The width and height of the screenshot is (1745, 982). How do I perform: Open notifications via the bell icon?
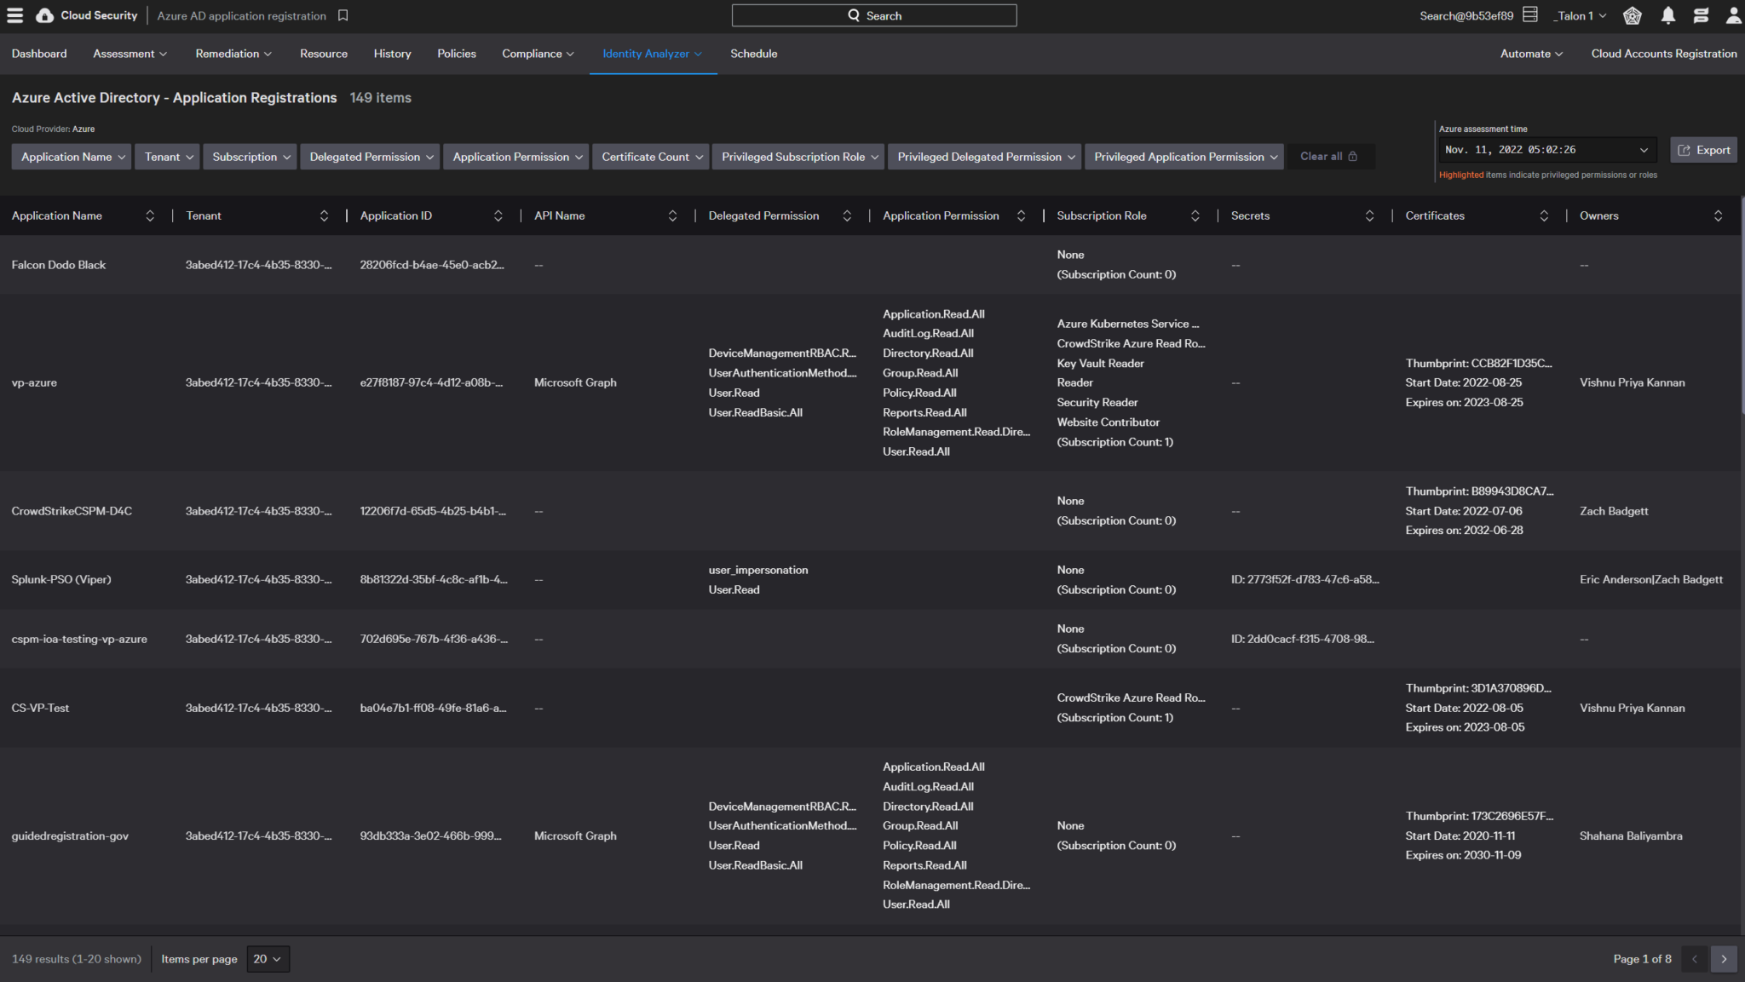(x=1668, y=15)
